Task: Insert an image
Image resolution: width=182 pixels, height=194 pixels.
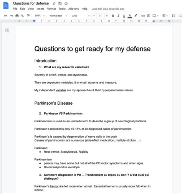Action: point(154,16)
